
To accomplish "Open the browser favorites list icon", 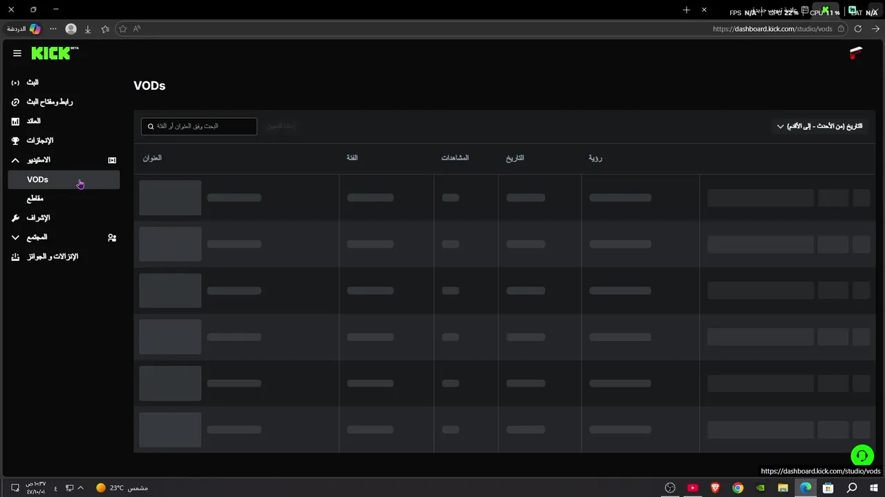I will pos(105,29).
